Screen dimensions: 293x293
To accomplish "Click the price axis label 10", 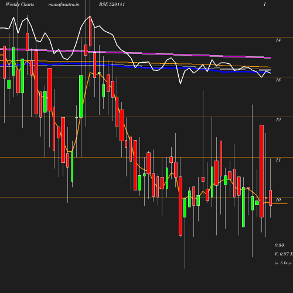I will coord(278,200).
